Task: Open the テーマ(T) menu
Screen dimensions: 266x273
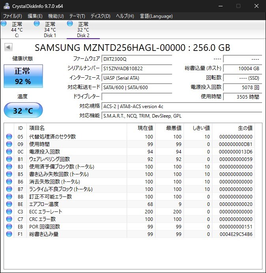Action: (x=77, y=16)
